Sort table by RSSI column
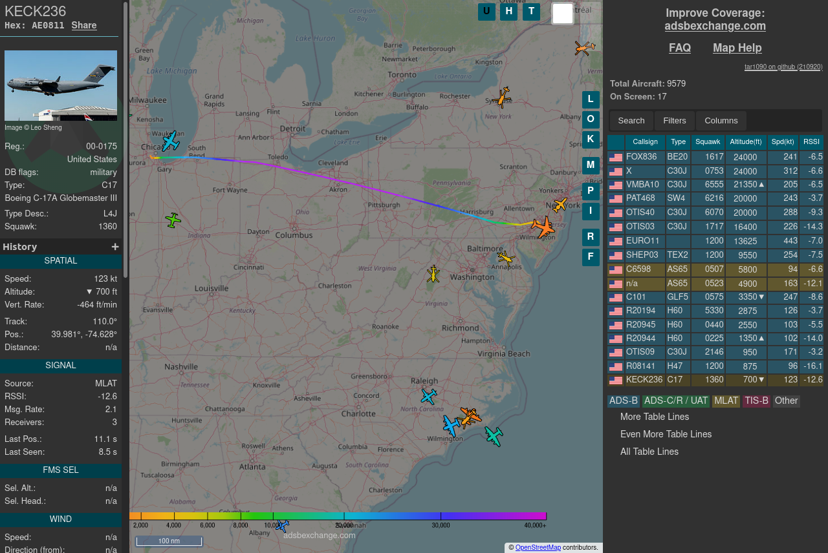This screenshot has height=553, width=828. [812, 142]
